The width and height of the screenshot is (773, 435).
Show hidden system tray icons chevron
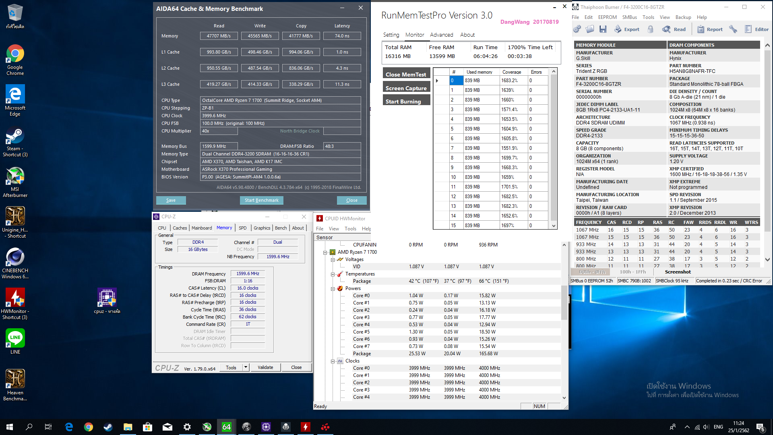pyautogui.click(x=687, y=427)
